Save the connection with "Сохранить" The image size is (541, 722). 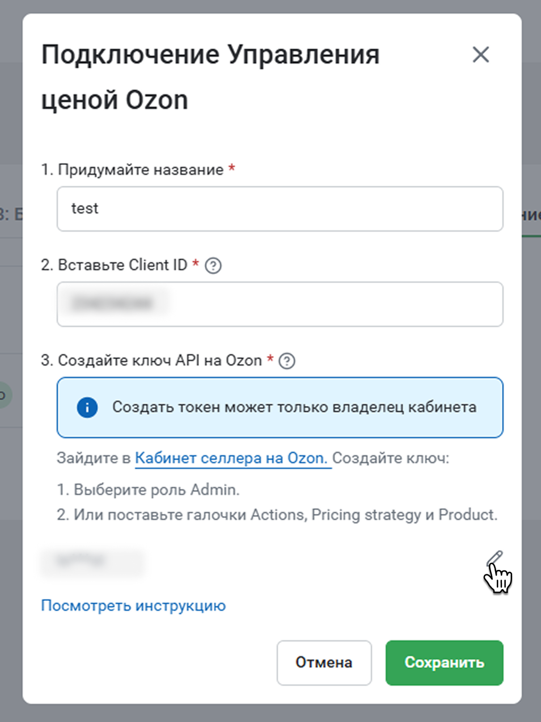point(445,662)
